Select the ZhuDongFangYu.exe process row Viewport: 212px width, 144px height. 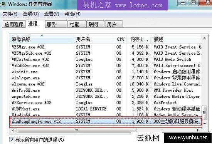pyautogui.click(x=106, y=121)
